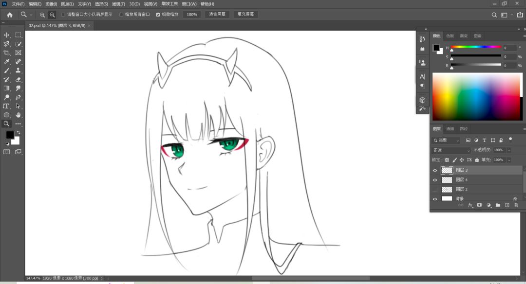Go to Photoshop Home screen
The height and width of the screenshot is (284, 526).
coord(10,15)
